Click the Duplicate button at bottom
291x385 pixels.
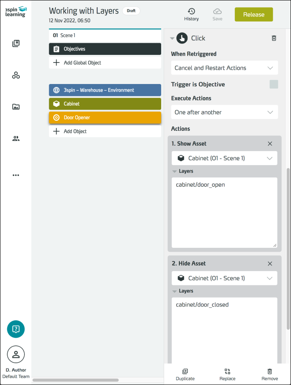[x=185, y=374]
